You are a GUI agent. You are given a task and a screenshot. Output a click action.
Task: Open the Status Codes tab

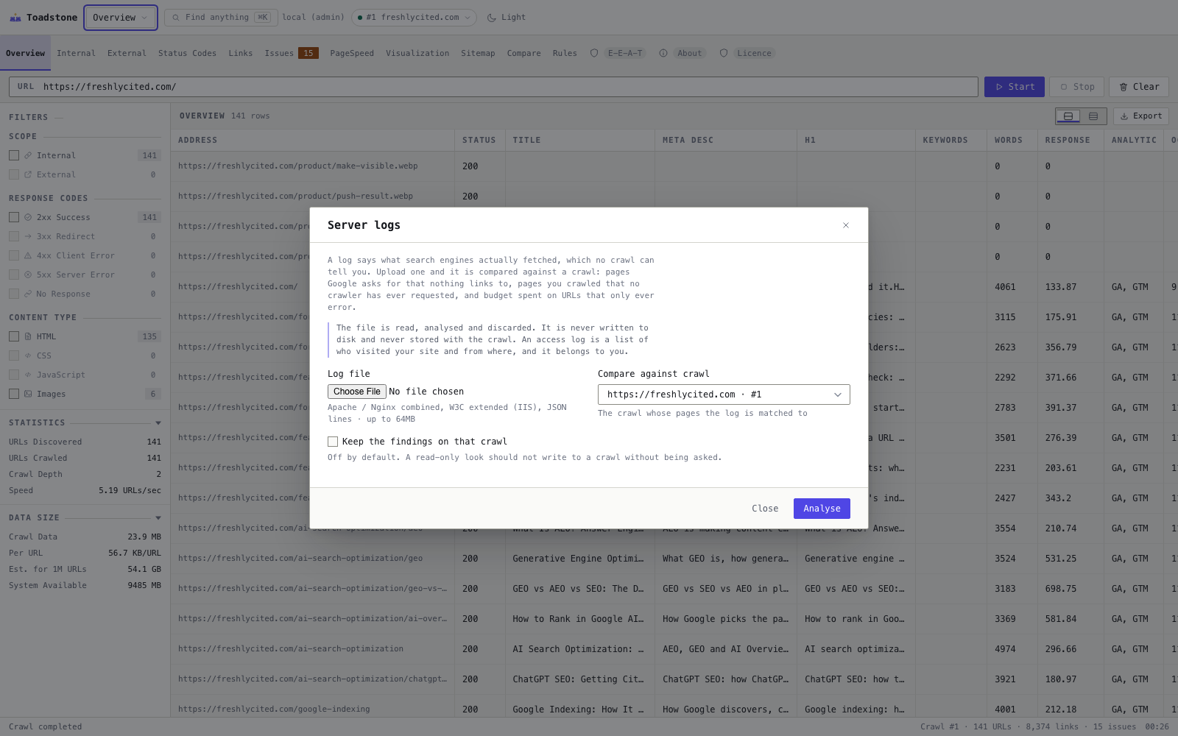click(187, 53)
